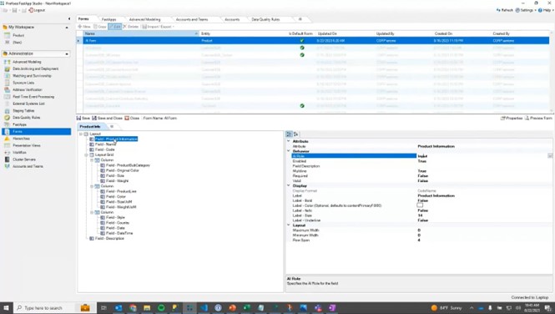Image resolution: width=555 pixels, height=314 pixels.
Task: Open the Import / Export dropdown
Action: pyautogui.click(x=158, y=27)
